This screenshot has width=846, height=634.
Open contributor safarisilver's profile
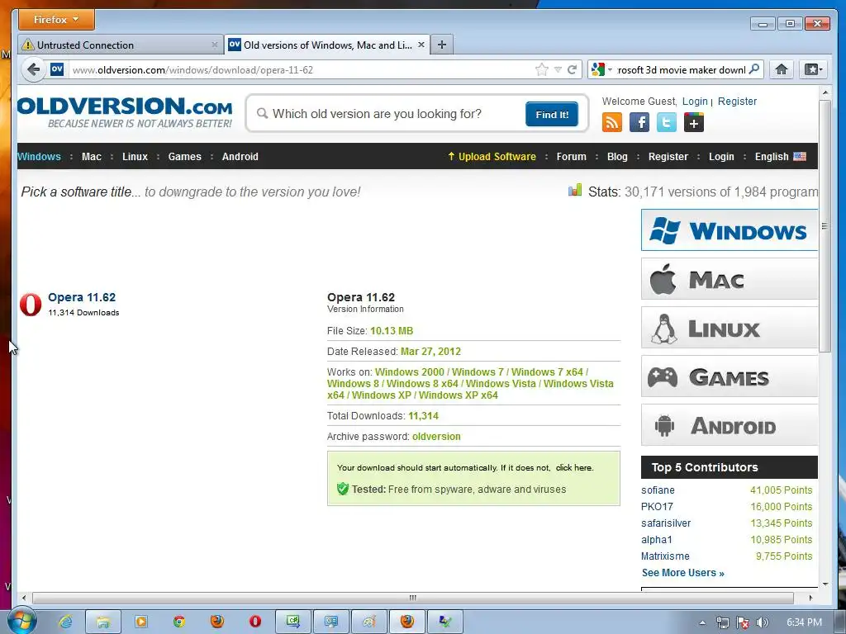[666, 523]
